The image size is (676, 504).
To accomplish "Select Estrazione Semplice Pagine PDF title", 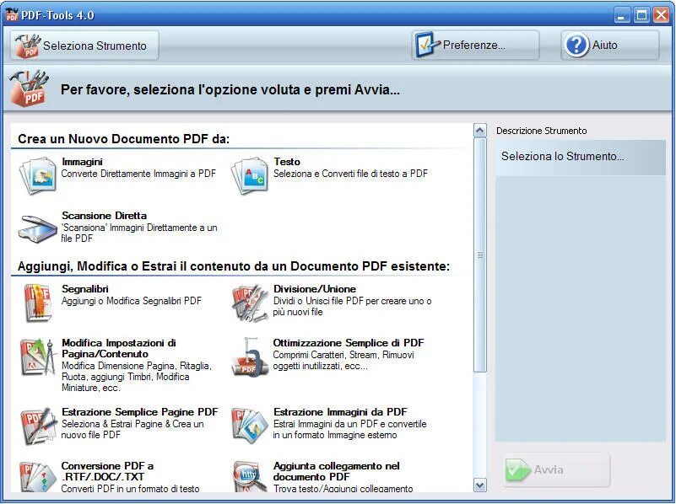I will coord(140,412).
